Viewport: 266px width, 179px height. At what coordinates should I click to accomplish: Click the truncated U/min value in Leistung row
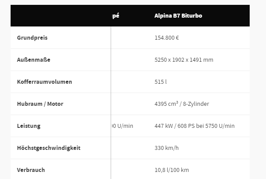(x=122, y=126)
